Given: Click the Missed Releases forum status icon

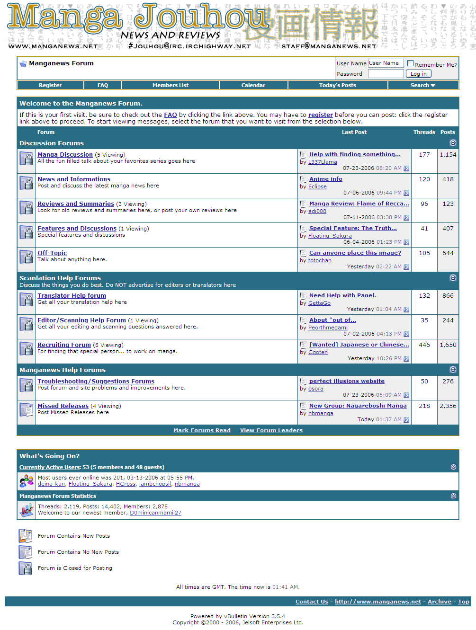Looking at the screenshot, I should pyautogui.click(x=26, y=409).
